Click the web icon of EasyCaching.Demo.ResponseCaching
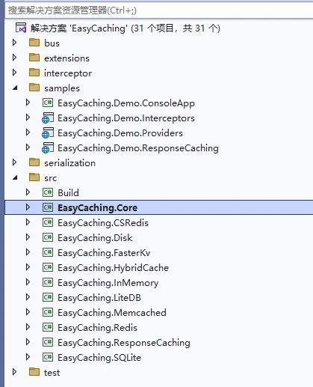 [x=48, y=147]
